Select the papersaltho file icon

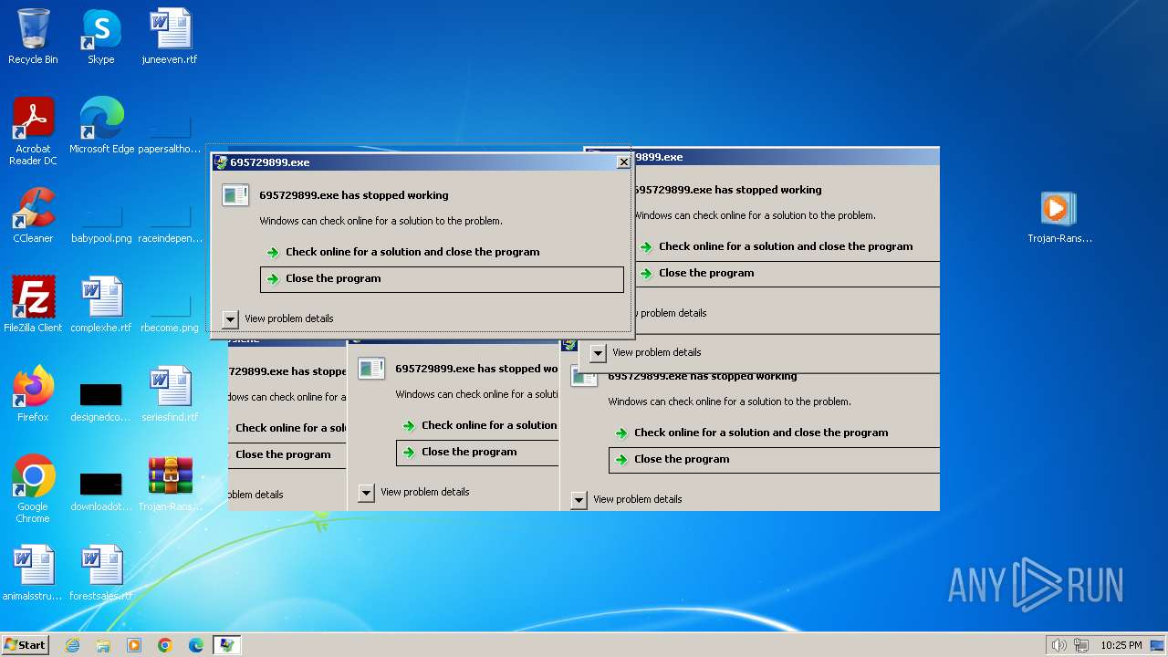click(170, 132)
